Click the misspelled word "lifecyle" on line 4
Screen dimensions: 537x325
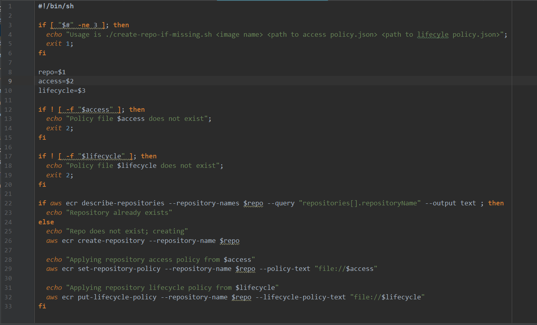tap(433, 34)
